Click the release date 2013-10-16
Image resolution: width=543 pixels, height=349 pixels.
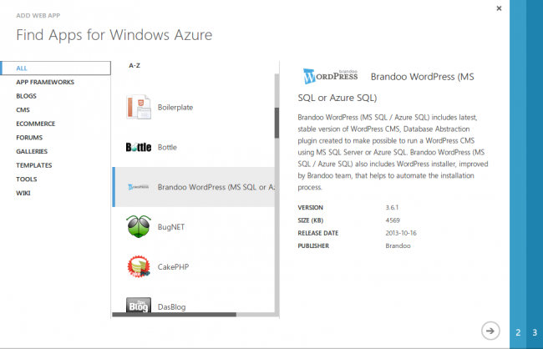click(x=401, y=233)
